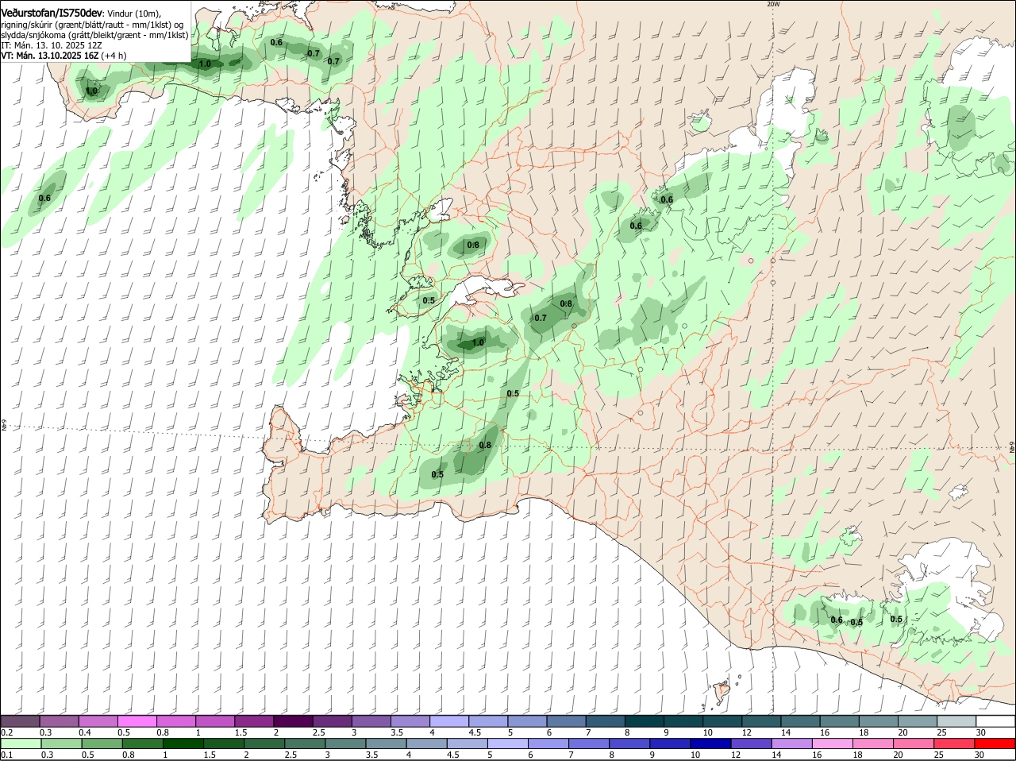The width and height of the screenshot is (1016, 761).
Task: Click the lower legend '0.1' label
Action: (6, 755)
